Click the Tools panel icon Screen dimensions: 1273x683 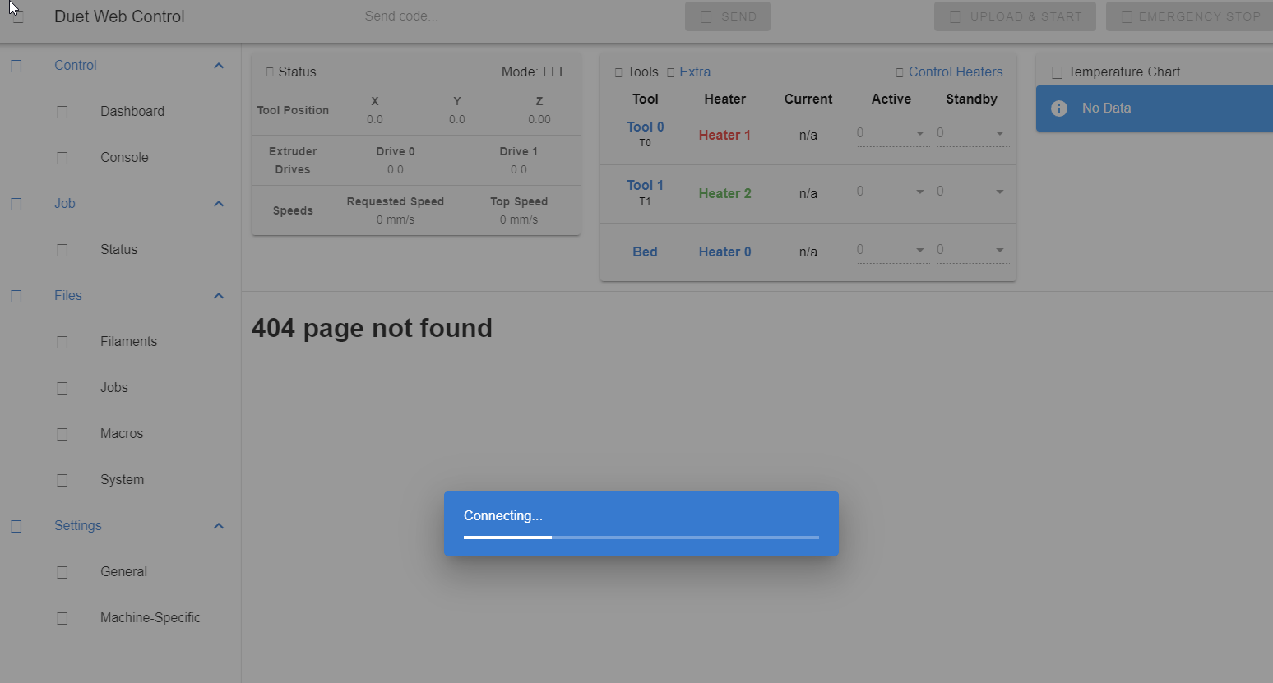[618, 72]
